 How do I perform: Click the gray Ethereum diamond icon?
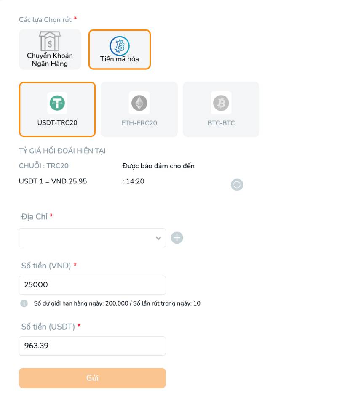(x=139, y=103)
